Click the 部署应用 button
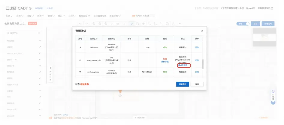This screenshot has width=284, height=125. pyautogui.click(x=268, y=24)
